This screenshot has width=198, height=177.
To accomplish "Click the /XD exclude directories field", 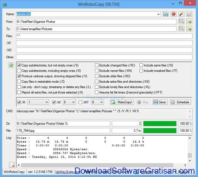I will point(104,50).
